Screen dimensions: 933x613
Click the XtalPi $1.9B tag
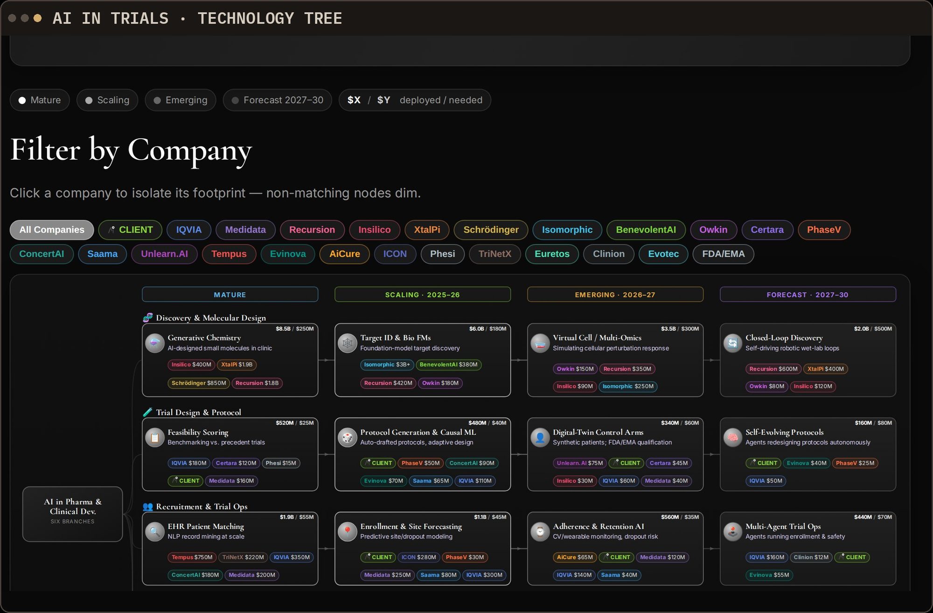(x=237, y=365)
